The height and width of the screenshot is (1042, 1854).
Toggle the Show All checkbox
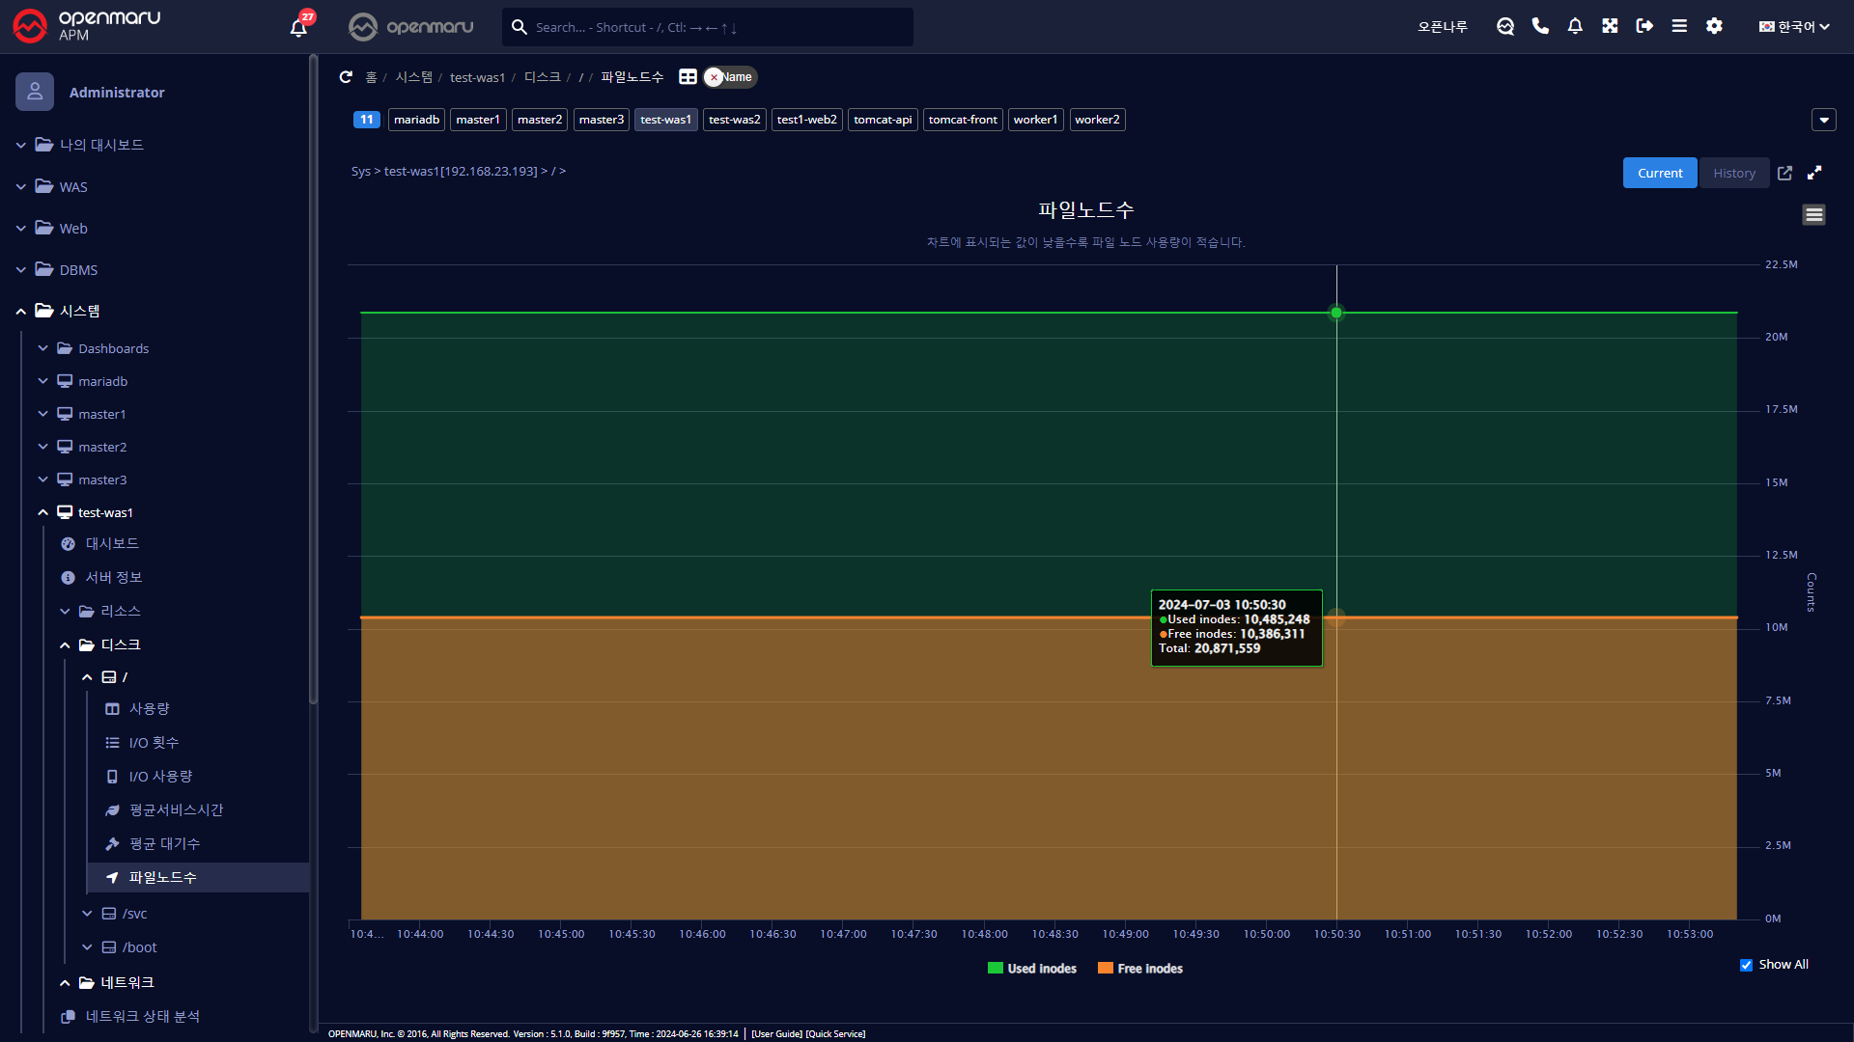coord(1746,965)
